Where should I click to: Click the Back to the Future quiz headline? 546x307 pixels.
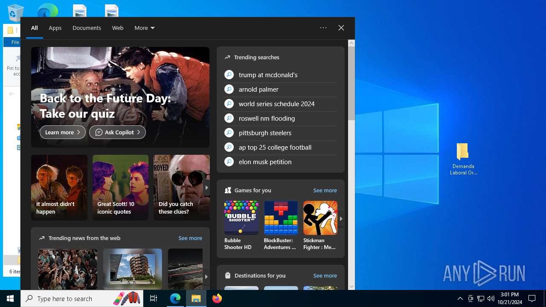pos(105,106)
